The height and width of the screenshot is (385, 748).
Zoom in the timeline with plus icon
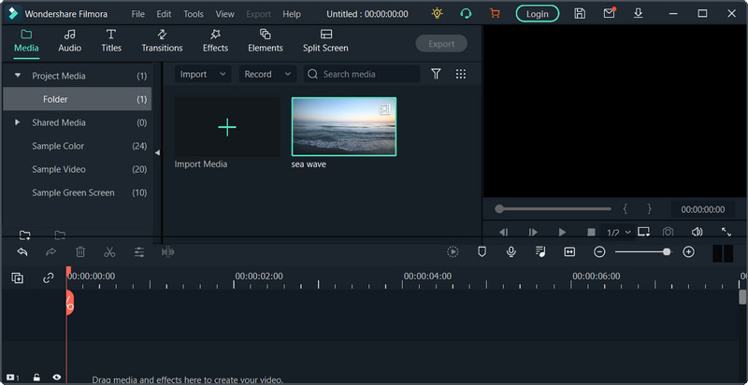click(x=688, y=251)
